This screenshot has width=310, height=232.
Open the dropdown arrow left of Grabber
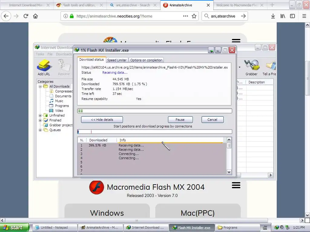pyautogui.click(x=240, y=67)
